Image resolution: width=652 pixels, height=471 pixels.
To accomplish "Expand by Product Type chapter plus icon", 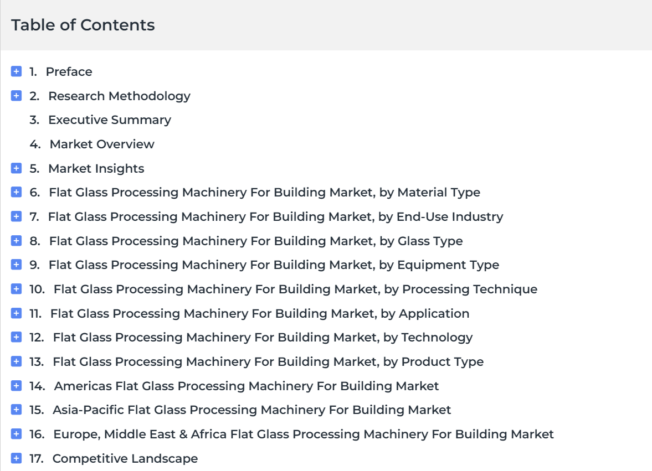I will [16, 361].
